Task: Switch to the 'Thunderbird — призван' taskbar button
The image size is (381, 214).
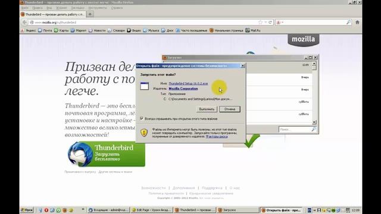Action: pos(195,210)
